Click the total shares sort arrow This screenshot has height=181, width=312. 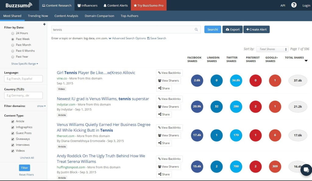click(x=306, y=61)
